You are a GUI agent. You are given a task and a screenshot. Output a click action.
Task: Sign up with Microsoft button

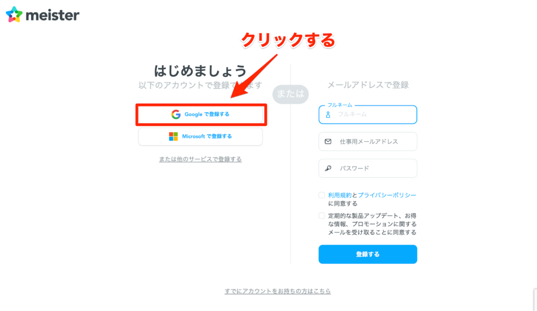(x=200, y=136)
